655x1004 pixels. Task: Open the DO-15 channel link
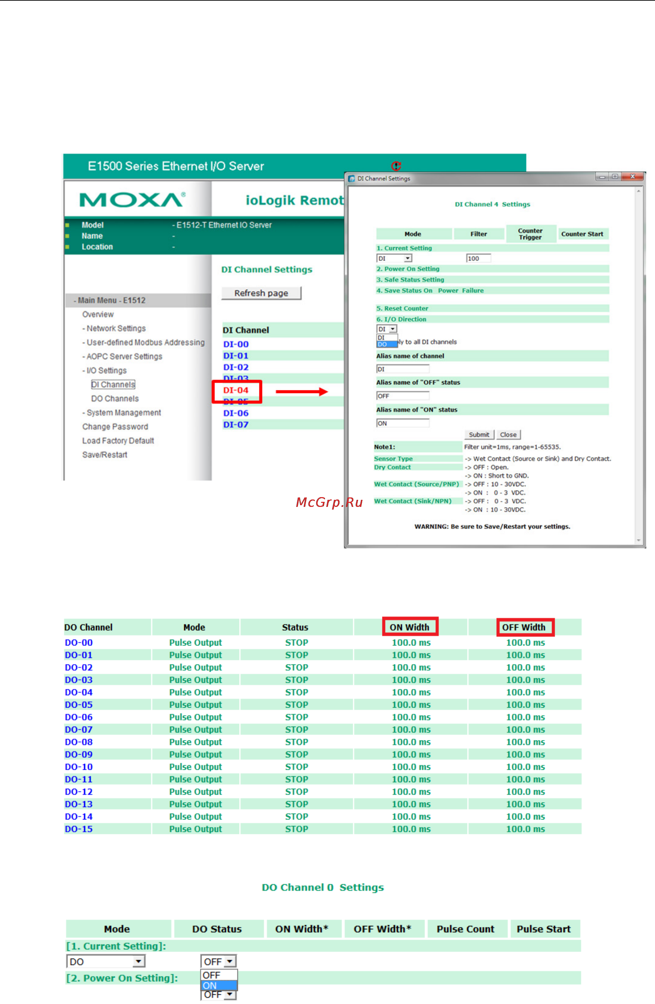point(78,829)
